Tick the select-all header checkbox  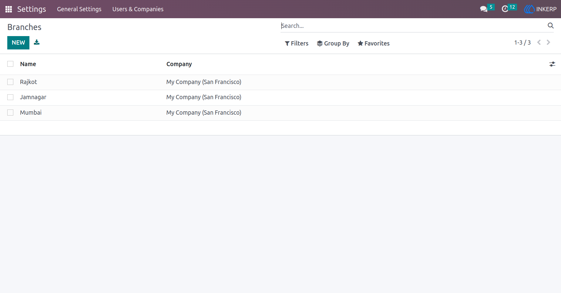(10, 64)
